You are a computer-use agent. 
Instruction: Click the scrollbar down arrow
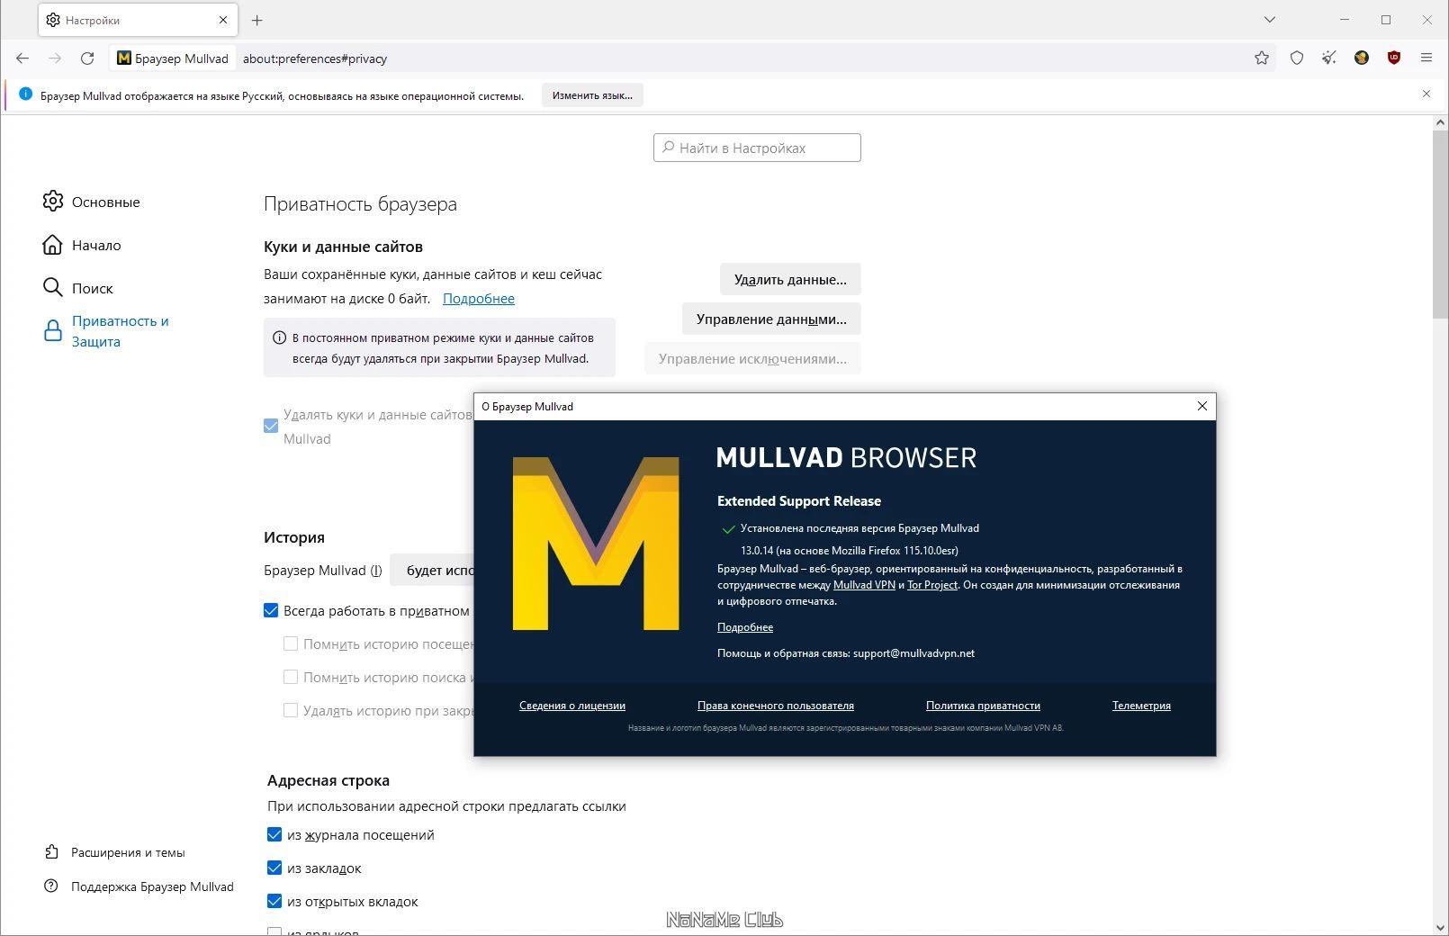(1440, 927)
